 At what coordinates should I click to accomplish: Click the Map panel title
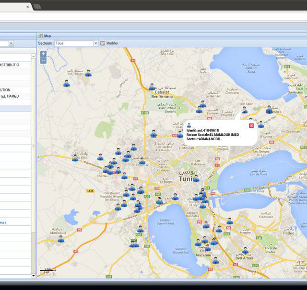tap(47, 35)
